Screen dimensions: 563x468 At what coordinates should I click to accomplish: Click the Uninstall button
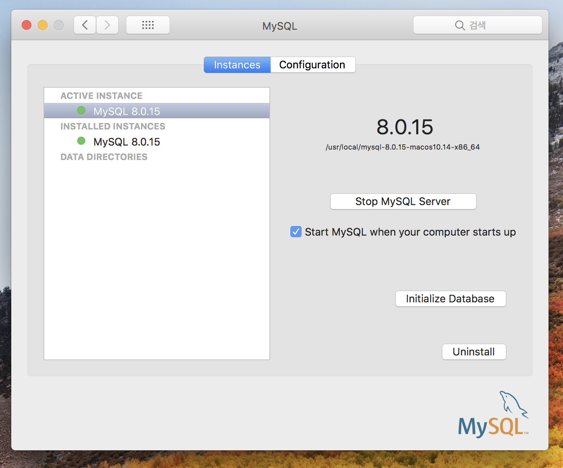[474, 352]
